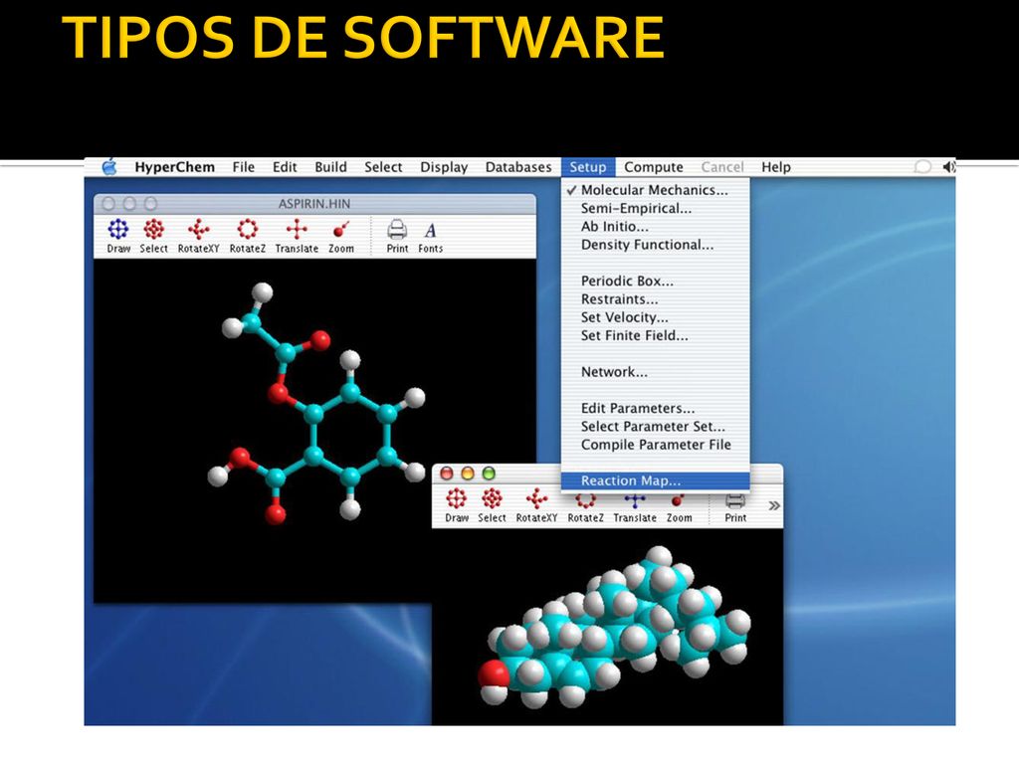Select highlighted Reaction Map... entry
The image size is (1019, 764).
(655, 480)
